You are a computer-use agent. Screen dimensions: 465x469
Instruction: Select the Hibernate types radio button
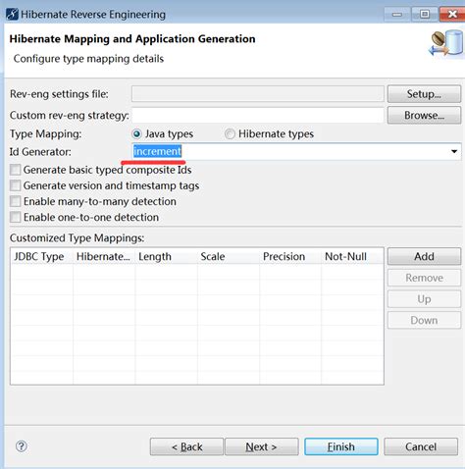(x=230, y=133)
